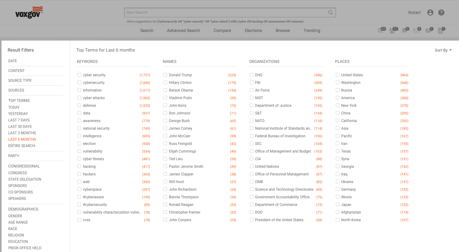The height and width of the screenshot is (252, 459).
Task: Open the envelope alerts icon with badge 9
Action: tap(416, 31)
